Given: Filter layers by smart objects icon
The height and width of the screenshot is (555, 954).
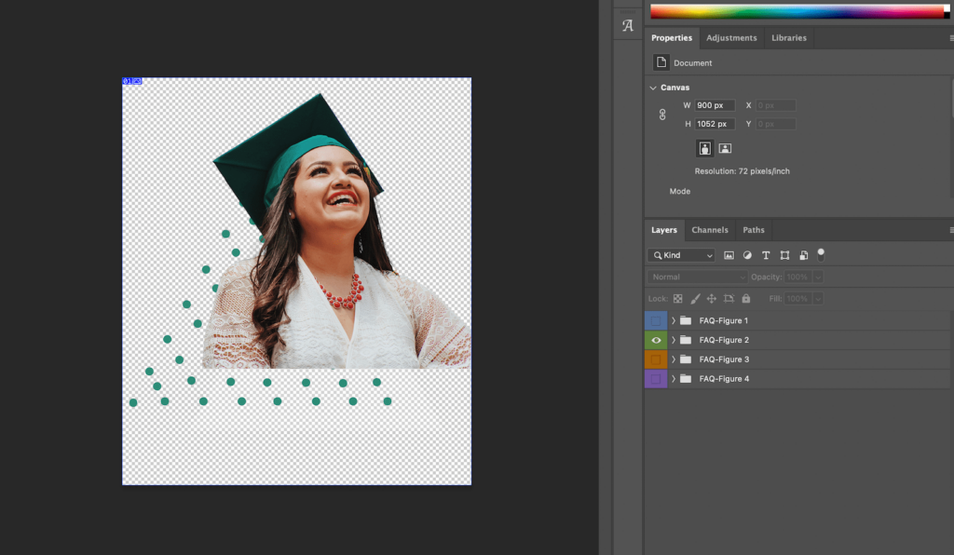Looking at the screenshot, I should click(803, 255).
